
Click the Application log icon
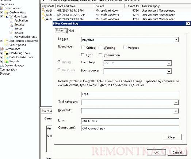(11, 20)
